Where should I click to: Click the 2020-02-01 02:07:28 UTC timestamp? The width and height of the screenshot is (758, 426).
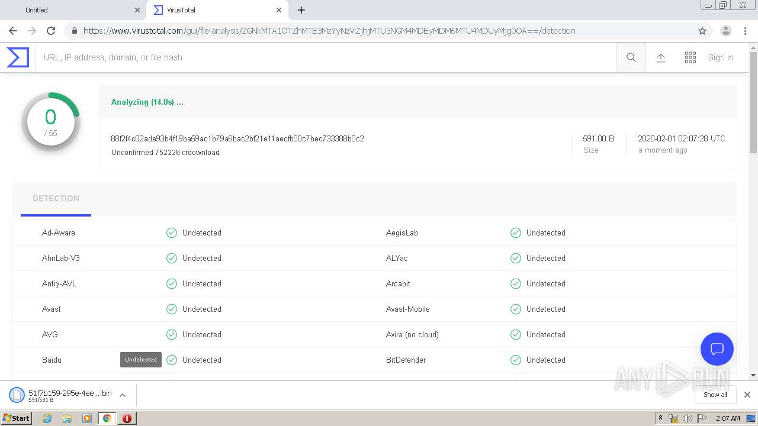coord(682,138)
